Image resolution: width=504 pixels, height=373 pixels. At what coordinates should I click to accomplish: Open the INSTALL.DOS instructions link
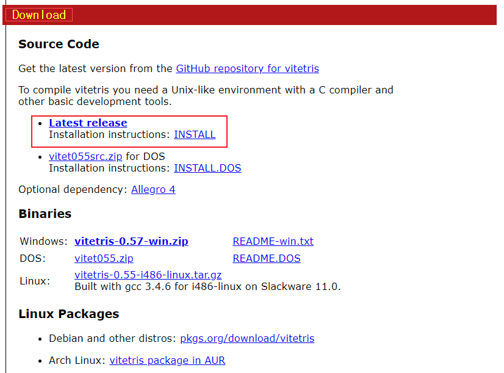point(207,168)
